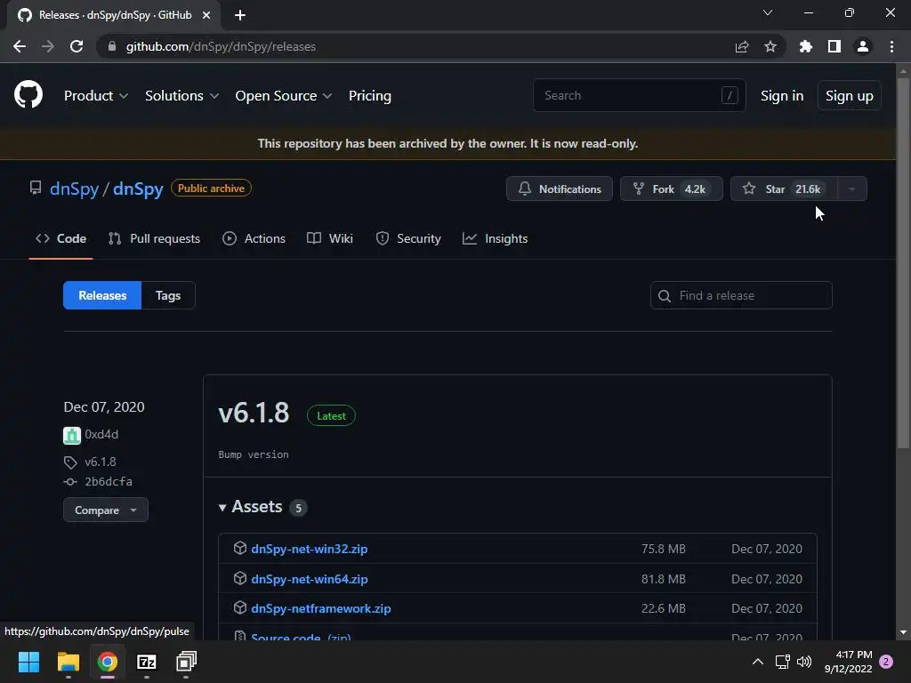Select the Releases toggle button

click(102, 295)
